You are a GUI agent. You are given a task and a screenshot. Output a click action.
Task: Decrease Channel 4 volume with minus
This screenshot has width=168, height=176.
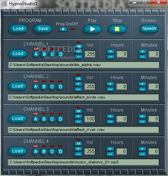[78, 154]
